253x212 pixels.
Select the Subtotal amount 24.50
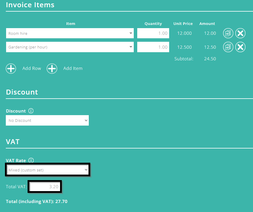[209, 59]
